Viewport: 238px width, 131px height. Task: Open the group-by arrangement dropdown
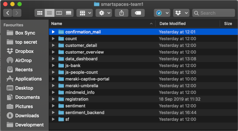tap(84, 13)
